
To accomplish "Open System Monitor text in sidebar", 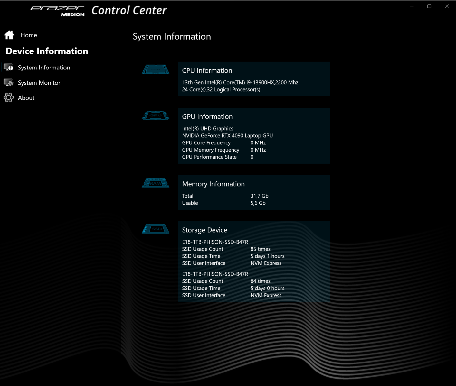I will tap(39, 83).
